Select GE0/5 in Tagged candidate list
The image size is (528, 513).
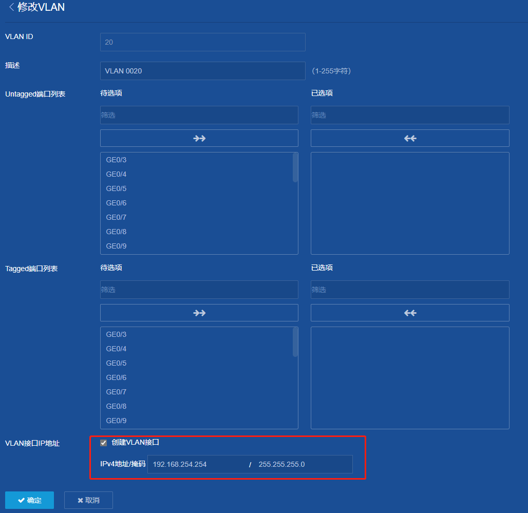(116, 363)
